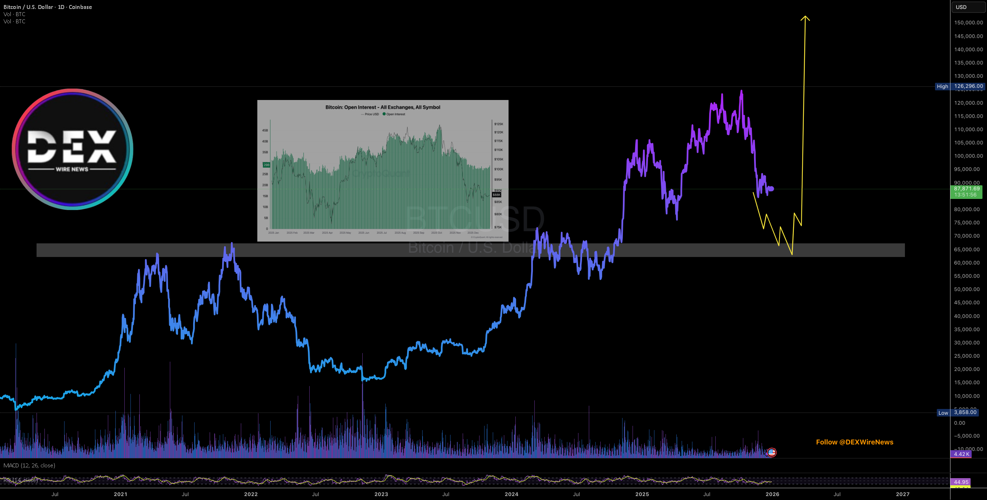Viewport: 987px width, 500px height.
Task: Click the Bitcoin / U.S. Dollar chart title
Action: (48, 7)
